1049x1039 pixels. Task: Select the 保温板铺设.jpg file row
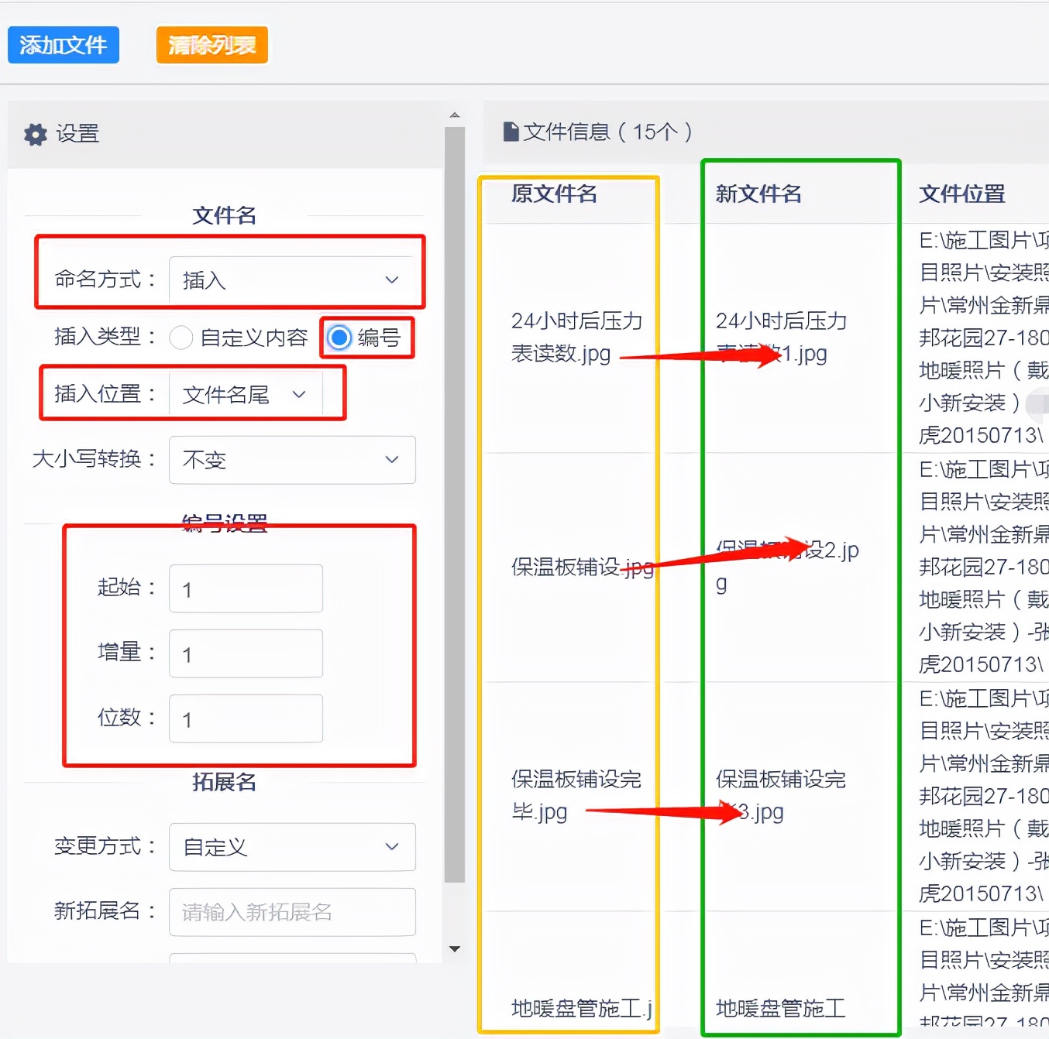coord(580,568)
